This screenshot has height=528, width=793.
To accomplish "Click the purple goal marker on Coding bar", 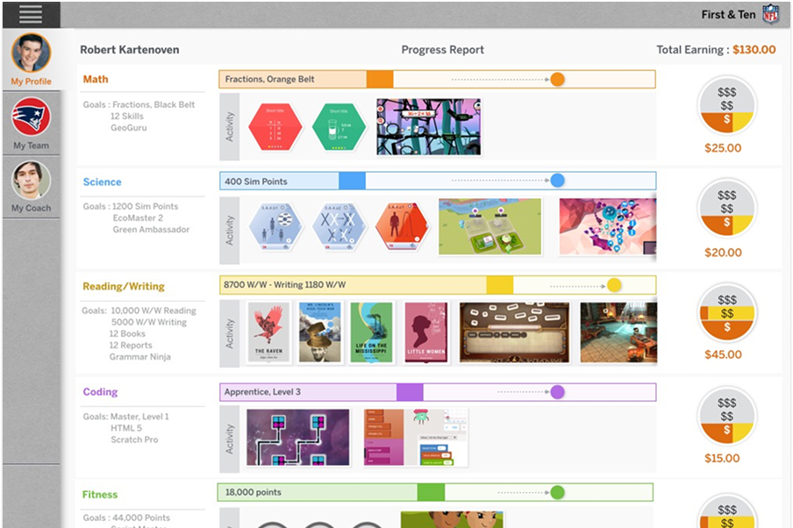I will pos(557,392).
